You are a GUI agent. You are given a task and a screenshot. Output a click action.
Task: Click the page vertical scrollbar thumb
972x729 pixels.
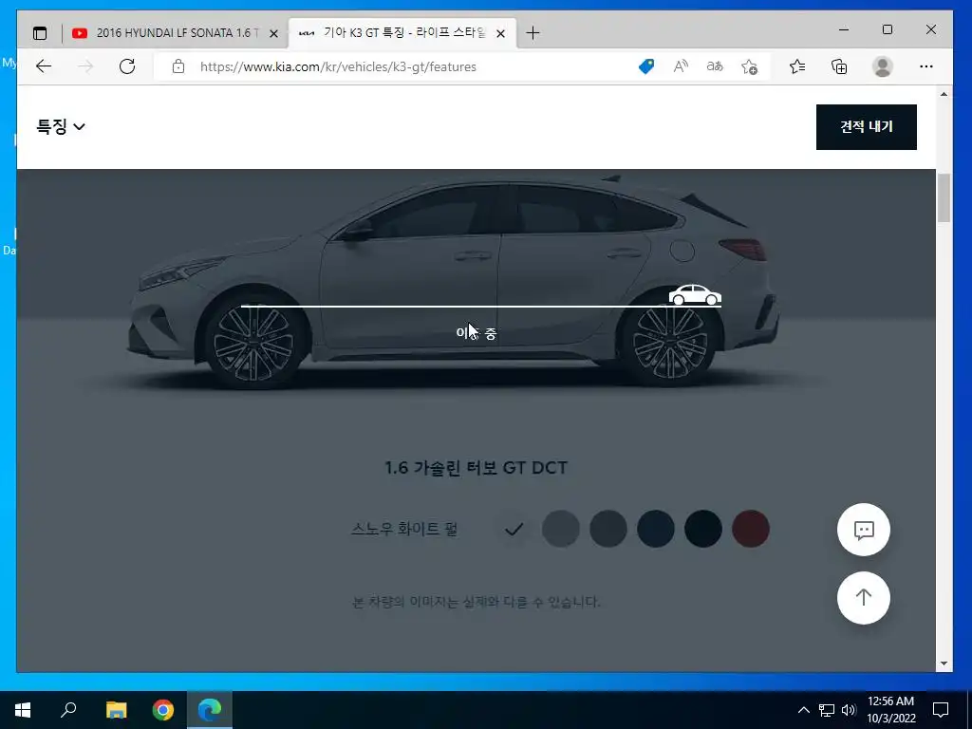tap(944, 198)
